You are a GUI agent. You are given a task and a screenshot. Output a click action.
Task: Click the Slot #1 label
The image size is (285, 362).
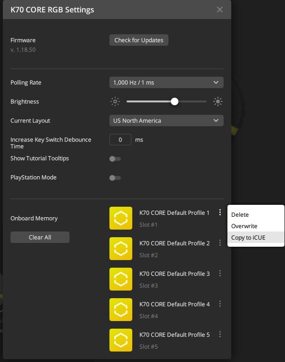[x=148, y=225]
